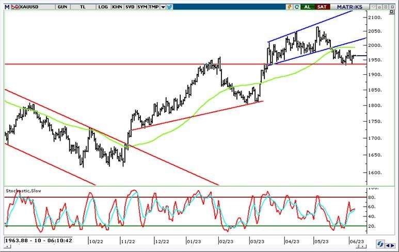This screenshot has height=252, width=399.
Task: Toggle the SVD option
Action: (x=130, y=7)
